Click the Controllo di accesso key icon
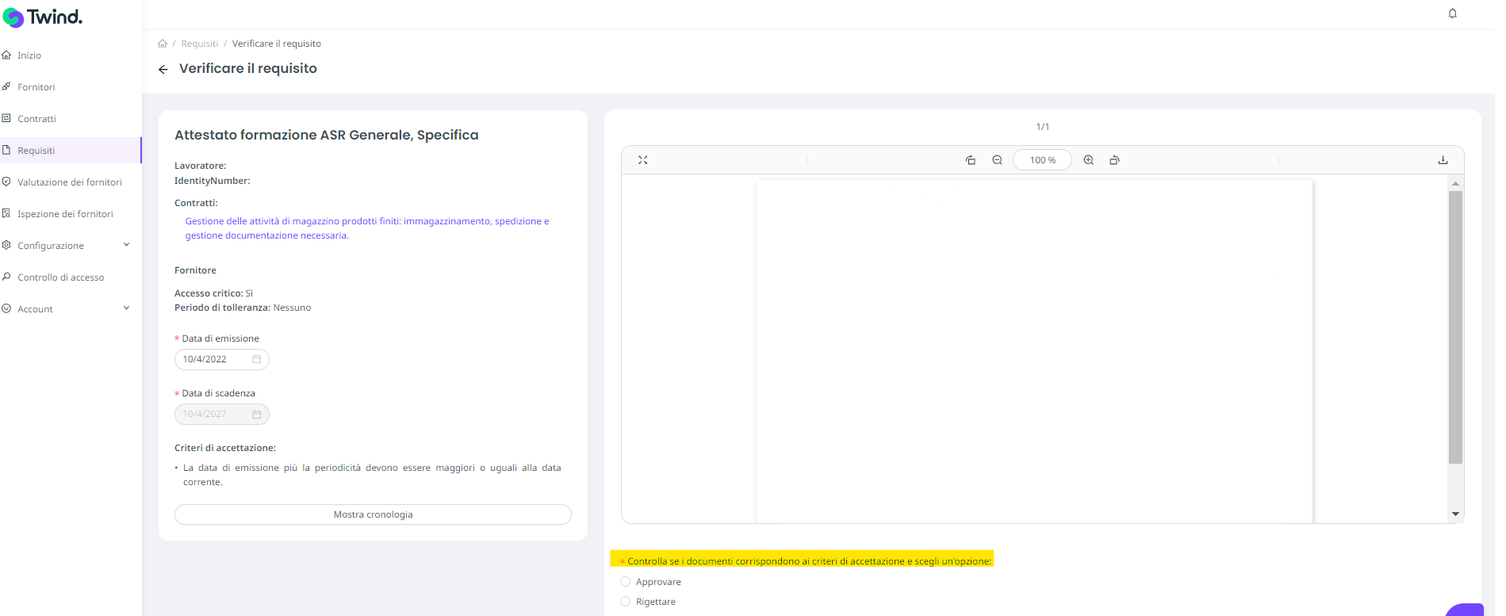Viewport: 1506px width, 616px height. coord(6,277)
